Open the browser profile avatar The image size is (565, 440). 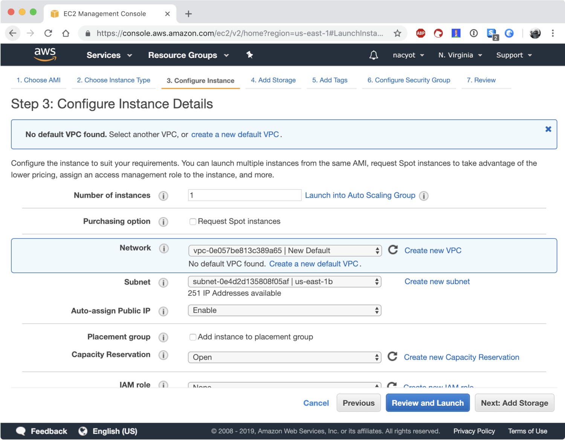535,33
